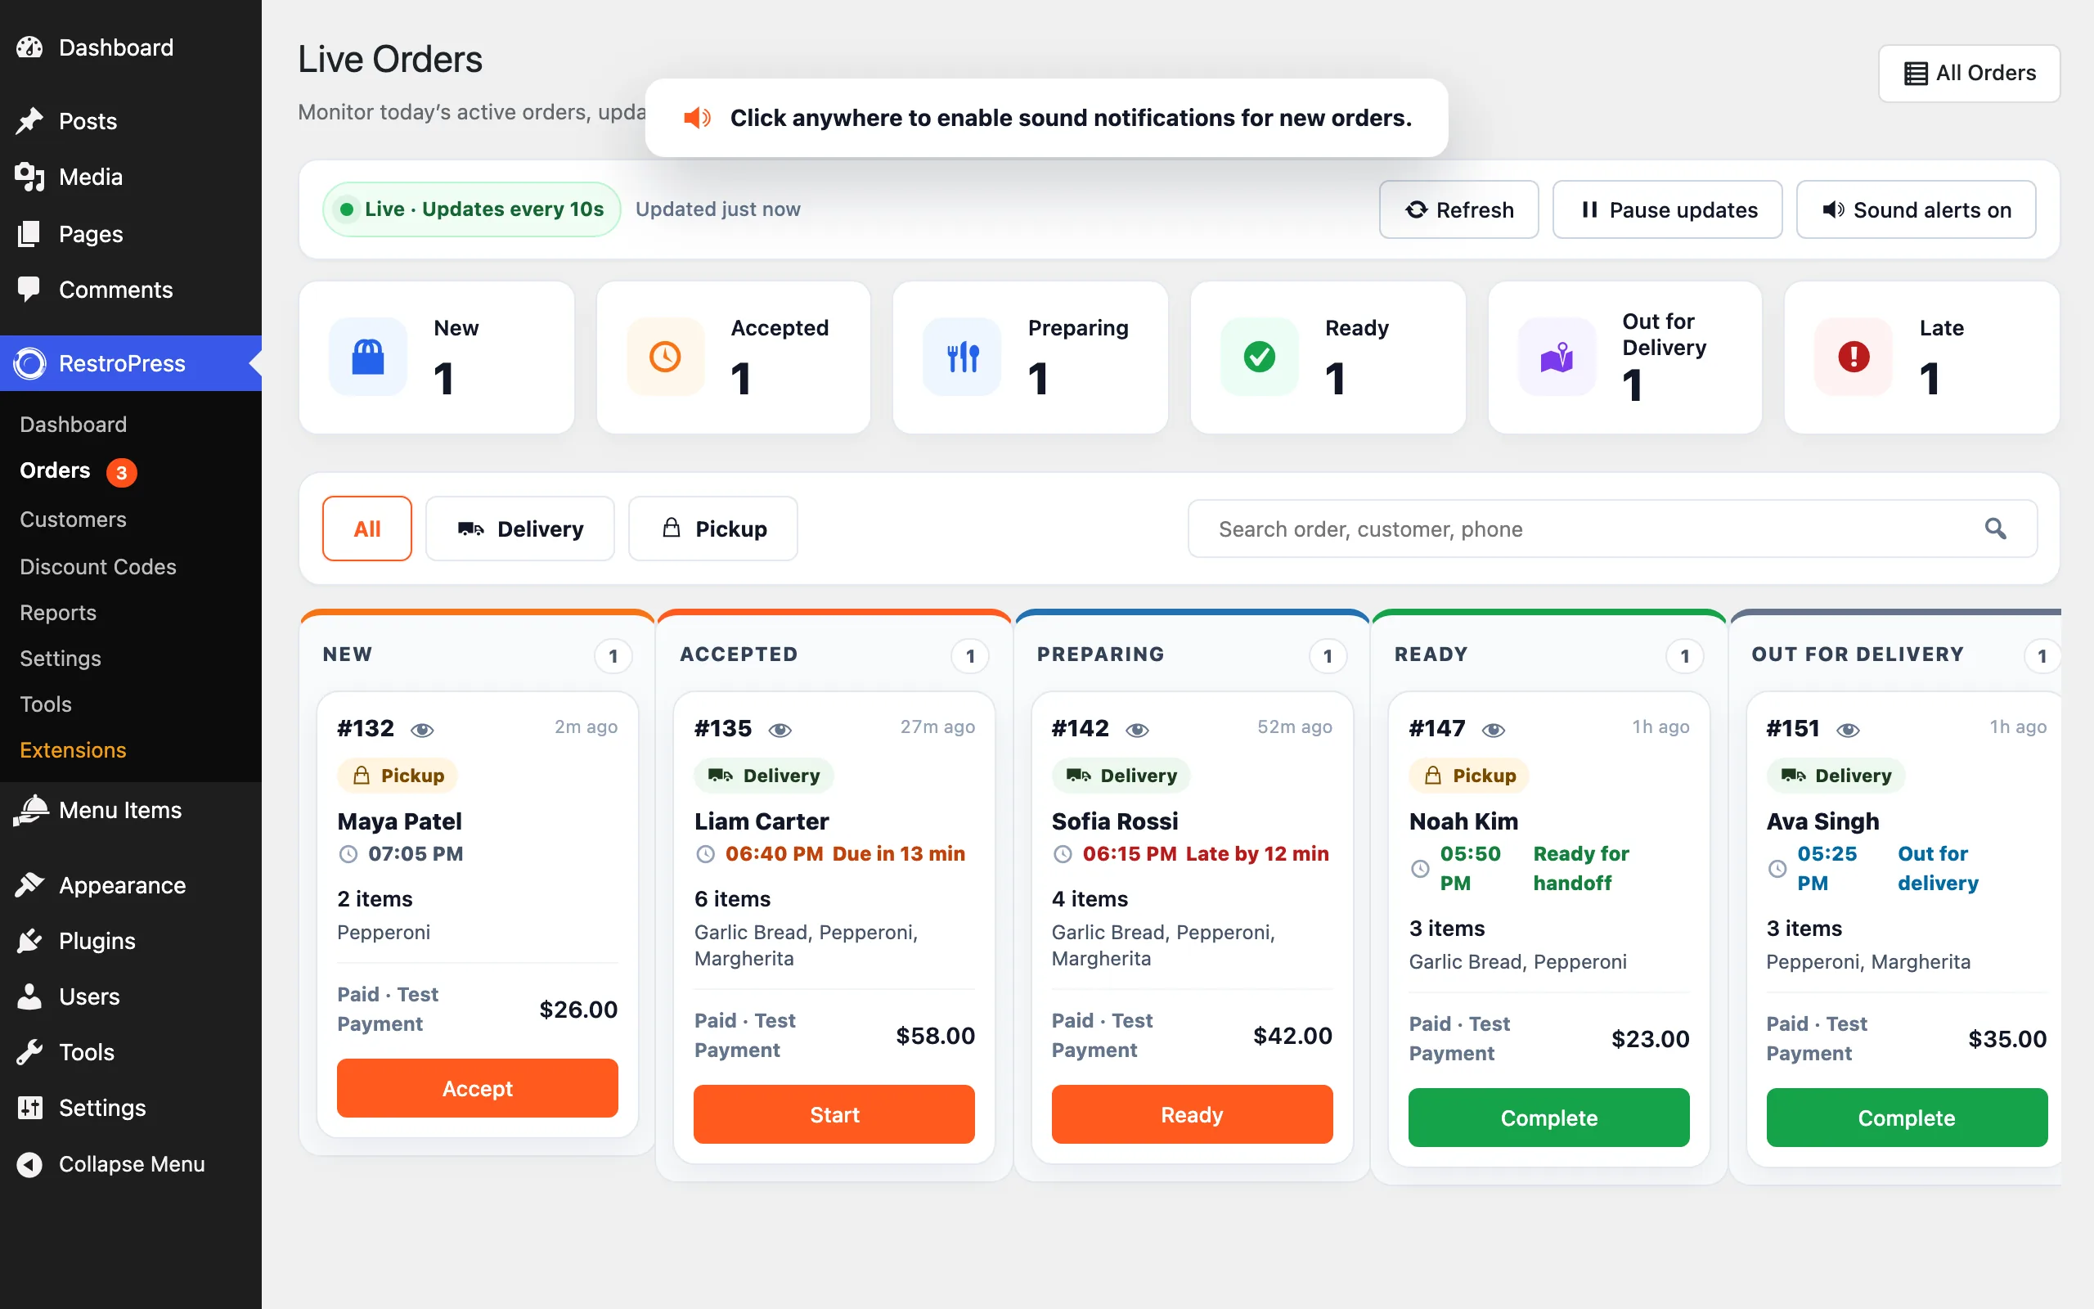Mark order #142 as Ready
The image size is (2094, 1309).
click(x=1192, y=1113)
